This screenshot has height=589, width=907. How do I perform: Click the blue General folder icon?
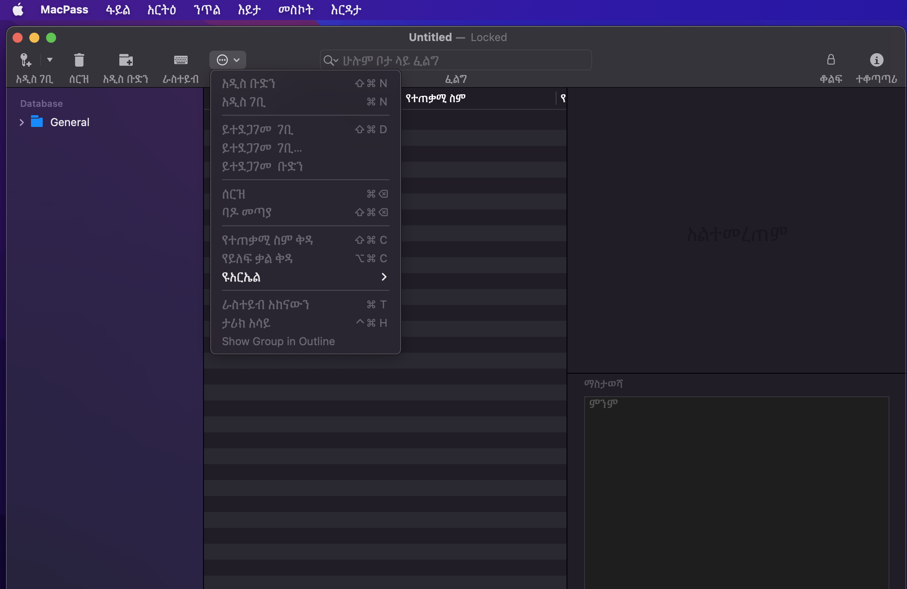[x=37, y=122]
